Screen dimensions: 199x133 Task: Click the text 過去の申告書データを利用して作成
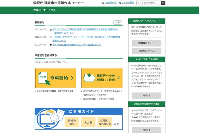99,99
